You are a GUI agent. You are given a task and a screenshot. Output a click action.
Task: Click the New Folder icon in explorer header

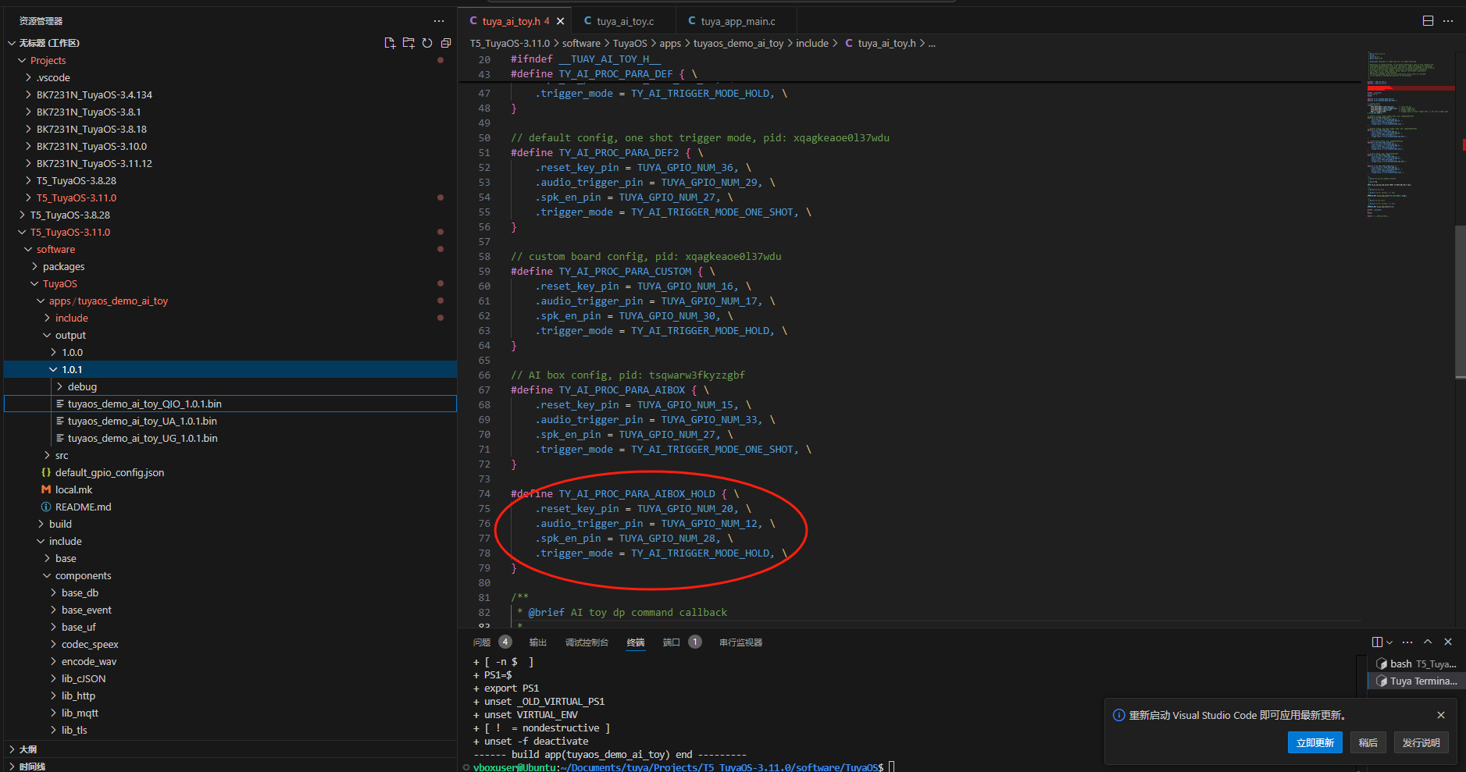coord(408,43)
